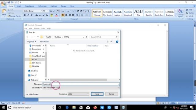Open the Insert ribbon tab
The image size is (196, 110).
19,6
